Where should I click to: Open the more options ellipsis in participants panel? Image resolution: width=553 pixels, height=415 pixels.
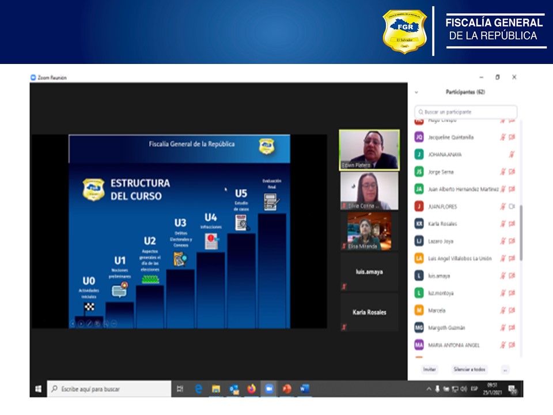point(505,369)
